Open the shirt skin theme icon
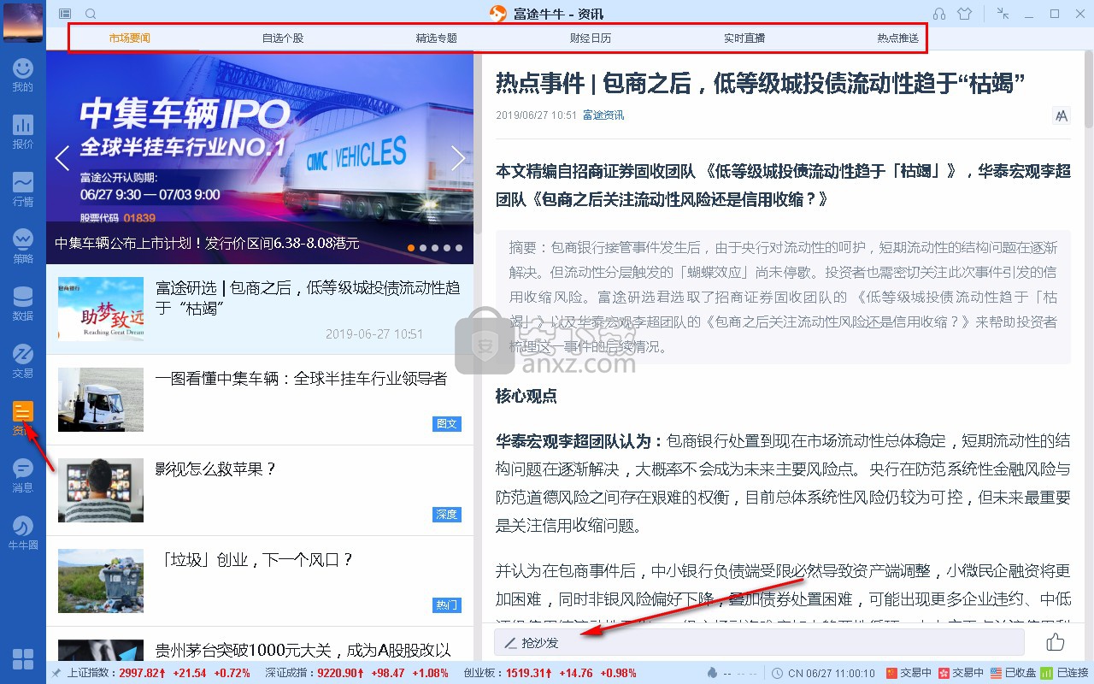This screenshot has width=1094, height=684. coord(965,14)
